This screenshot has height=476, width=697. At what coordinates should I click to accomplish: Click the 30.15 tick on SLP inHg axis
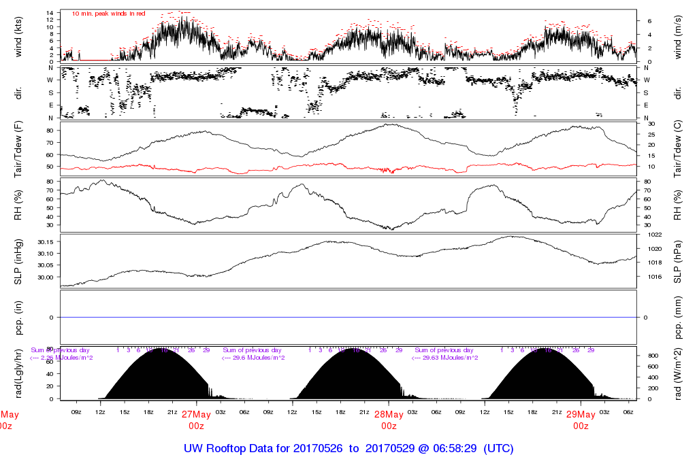pos(44,242)
